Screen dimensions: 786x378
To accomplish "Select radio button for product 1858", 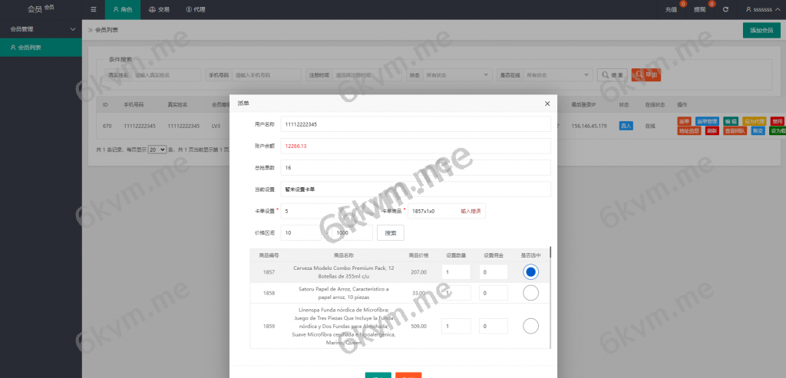I will click(x=530, y=293).
